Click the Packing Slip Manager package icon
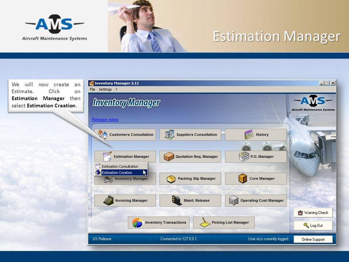Image resolution: width=349 pixels, height=262 pixels. click(x=171, y=179)
